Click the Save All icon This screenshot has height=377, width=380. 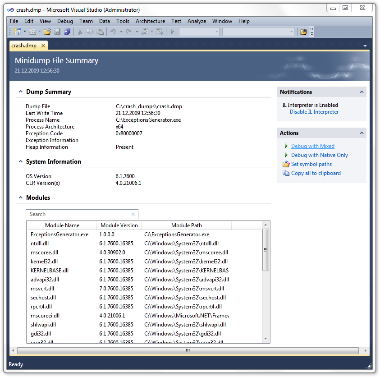tap(67, 32)
